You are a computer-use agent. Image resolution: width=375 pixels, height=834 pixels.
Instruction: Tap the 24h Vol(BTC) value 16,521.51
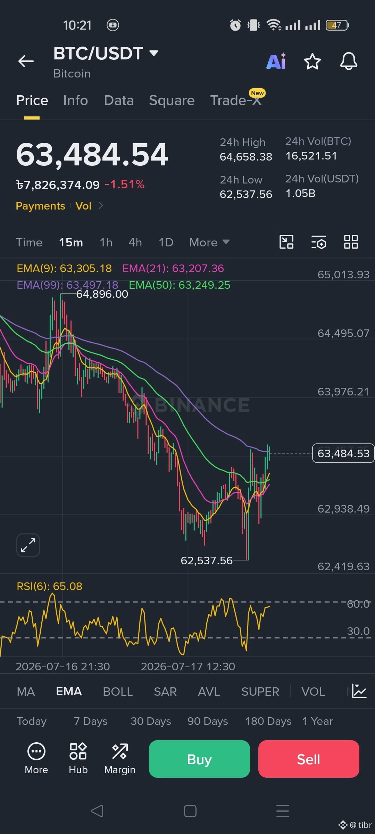[311, 156]
